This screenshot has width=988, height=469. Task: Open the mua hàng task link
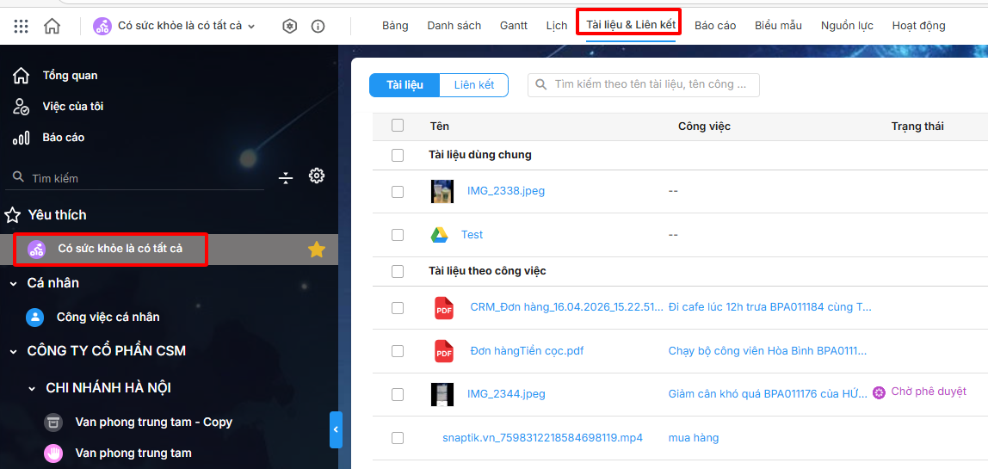coord(693,437)
